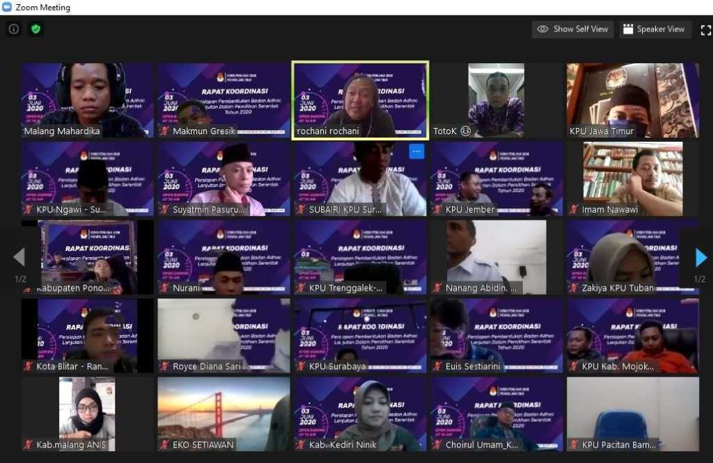Click muted mic icon on Imam Nawawi tile
This screenshot has width=713, height=463.
pyautogui.click(x=574, y=209)
